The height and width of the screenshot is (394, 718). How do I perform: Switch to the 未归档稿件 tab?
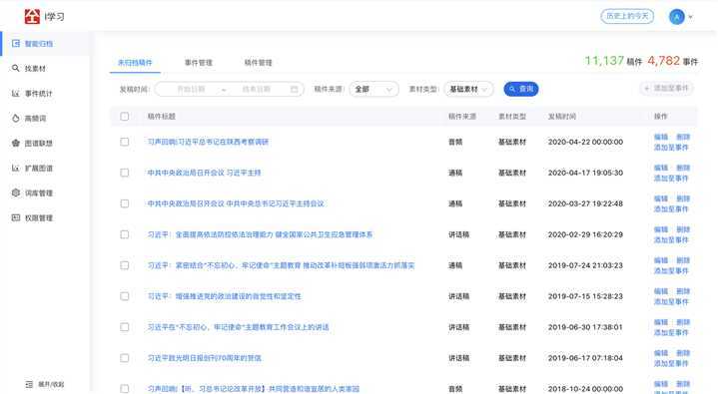(x=135, y=63)
